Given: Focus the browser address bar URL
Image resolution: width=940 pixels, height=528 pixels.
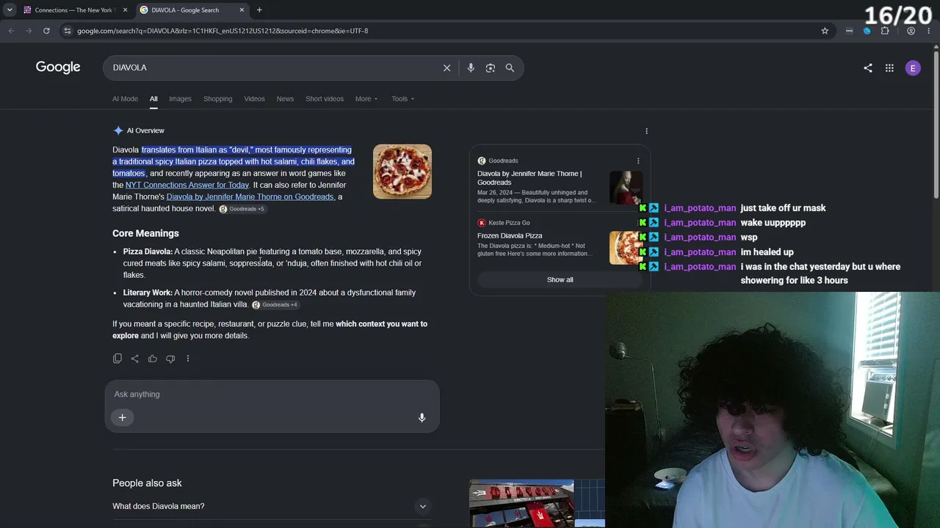Looking at the screenshot, I should [223, 31].
